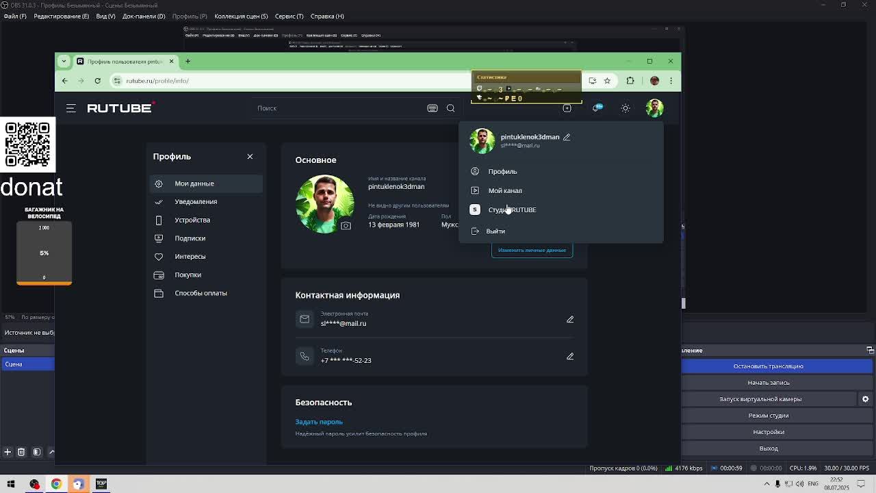This screenshot has width=876, height=493.
Task: Undock the controls panel icon
Action: tap(870, 350)
